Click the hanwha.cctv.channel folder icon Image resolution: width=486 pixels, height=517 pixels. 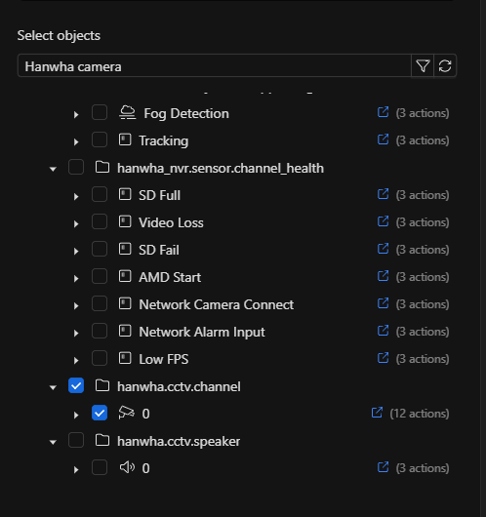102,385
